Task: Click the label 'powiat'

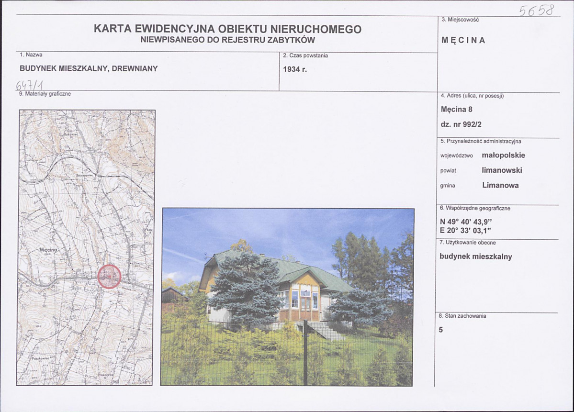Action: pyautogui.click(x=448, y=171)
